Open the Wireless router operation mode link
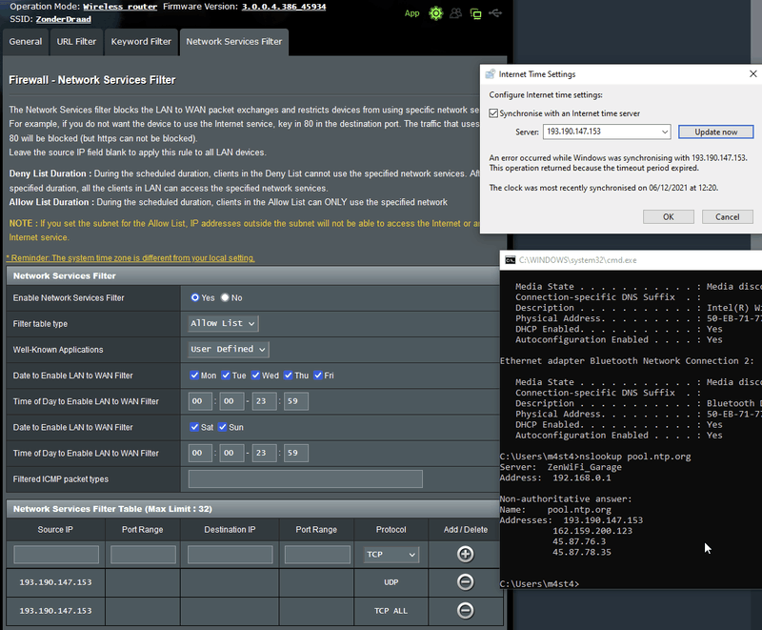Image resolution: width=762 pixels, height=630 pixels. pos(120,7)
